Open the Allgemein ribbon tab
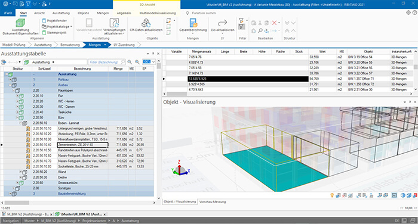The height and width of the screenshot is (224, 418). [x=124, y=13]
